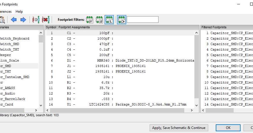This screenshot has height=133, width=253.
Task: Open the footprint viewer icon
Action: tap(2, 20)
